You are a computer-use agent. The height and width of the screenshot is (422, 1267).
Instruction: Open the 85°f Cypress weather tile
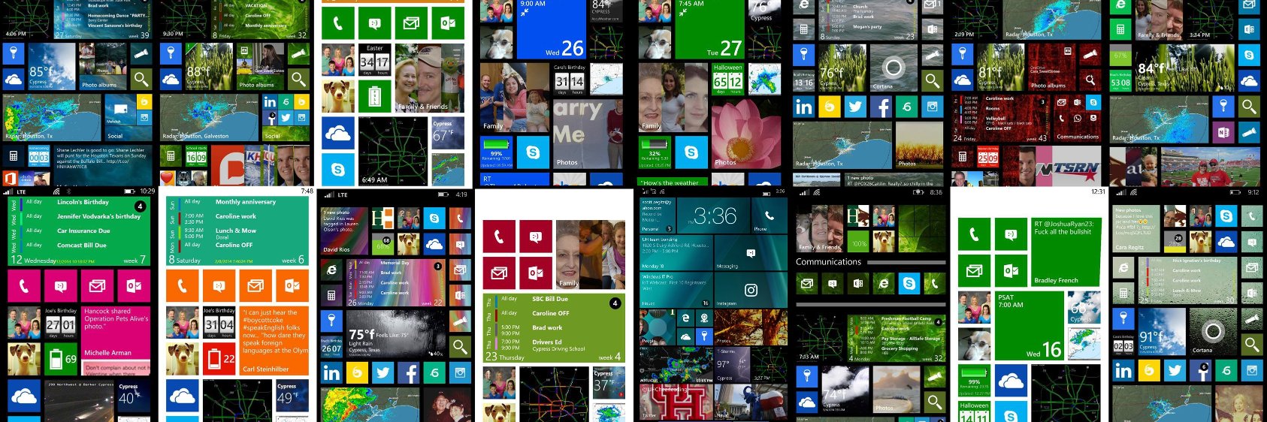pos(52,68)
